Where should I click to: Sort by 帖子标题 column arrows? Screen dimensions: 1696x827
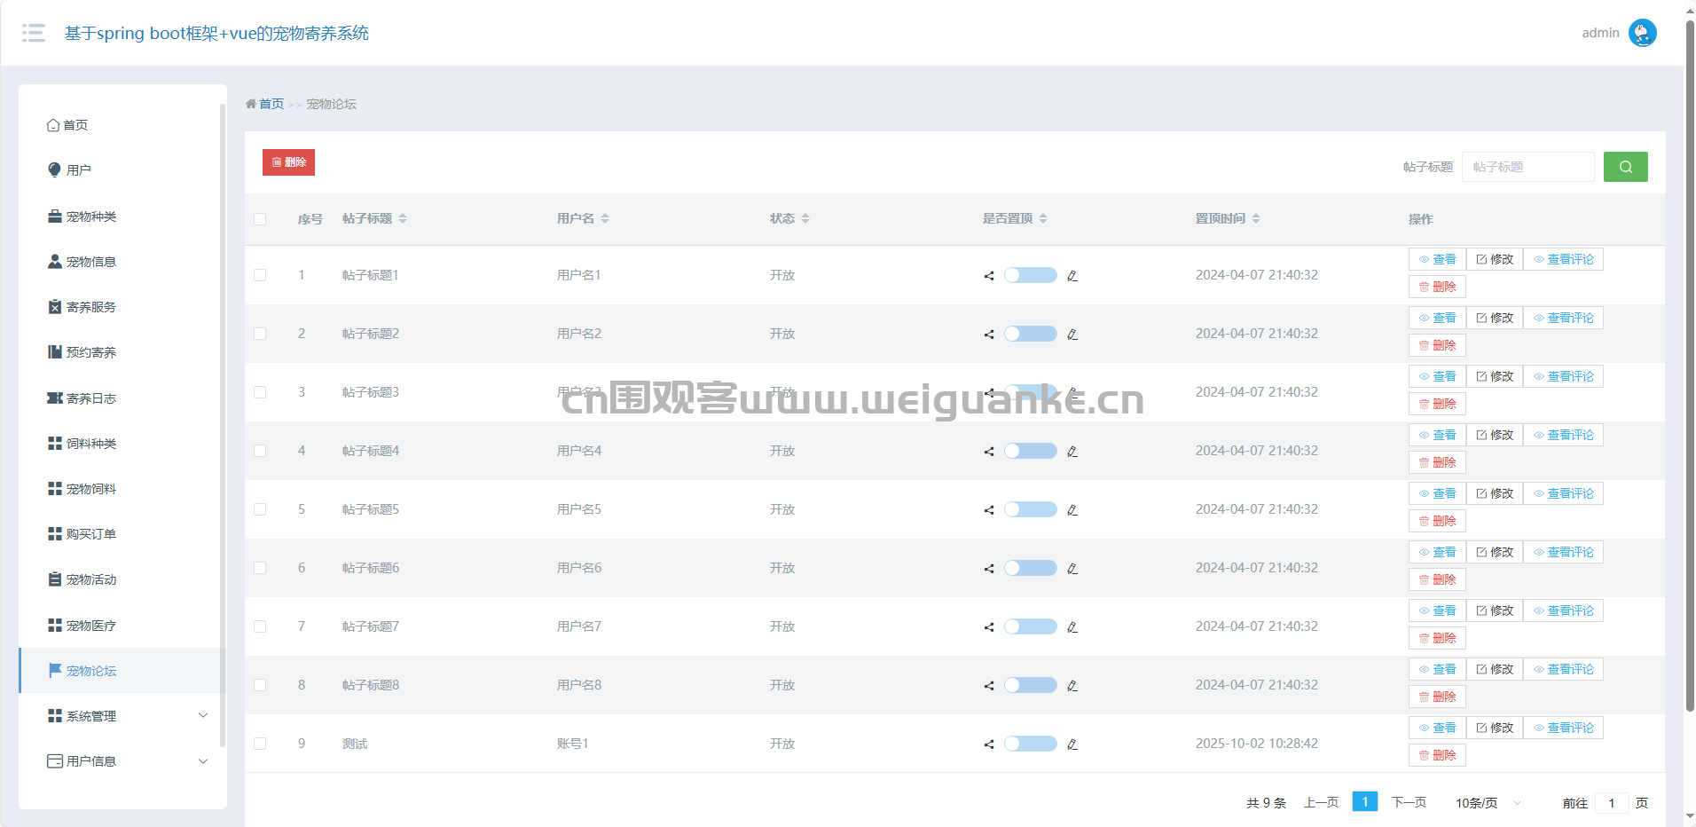(403, 218)
